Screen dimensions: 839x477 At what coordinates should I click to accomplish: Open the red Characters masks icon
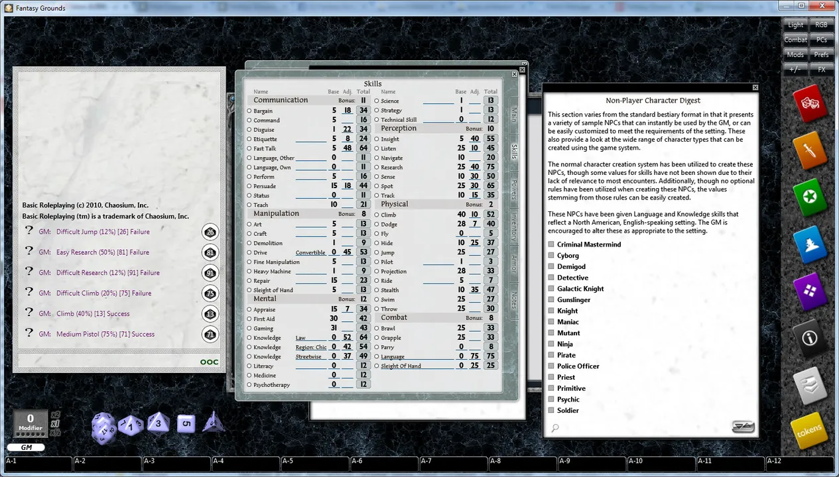click(x=810, y=104)
